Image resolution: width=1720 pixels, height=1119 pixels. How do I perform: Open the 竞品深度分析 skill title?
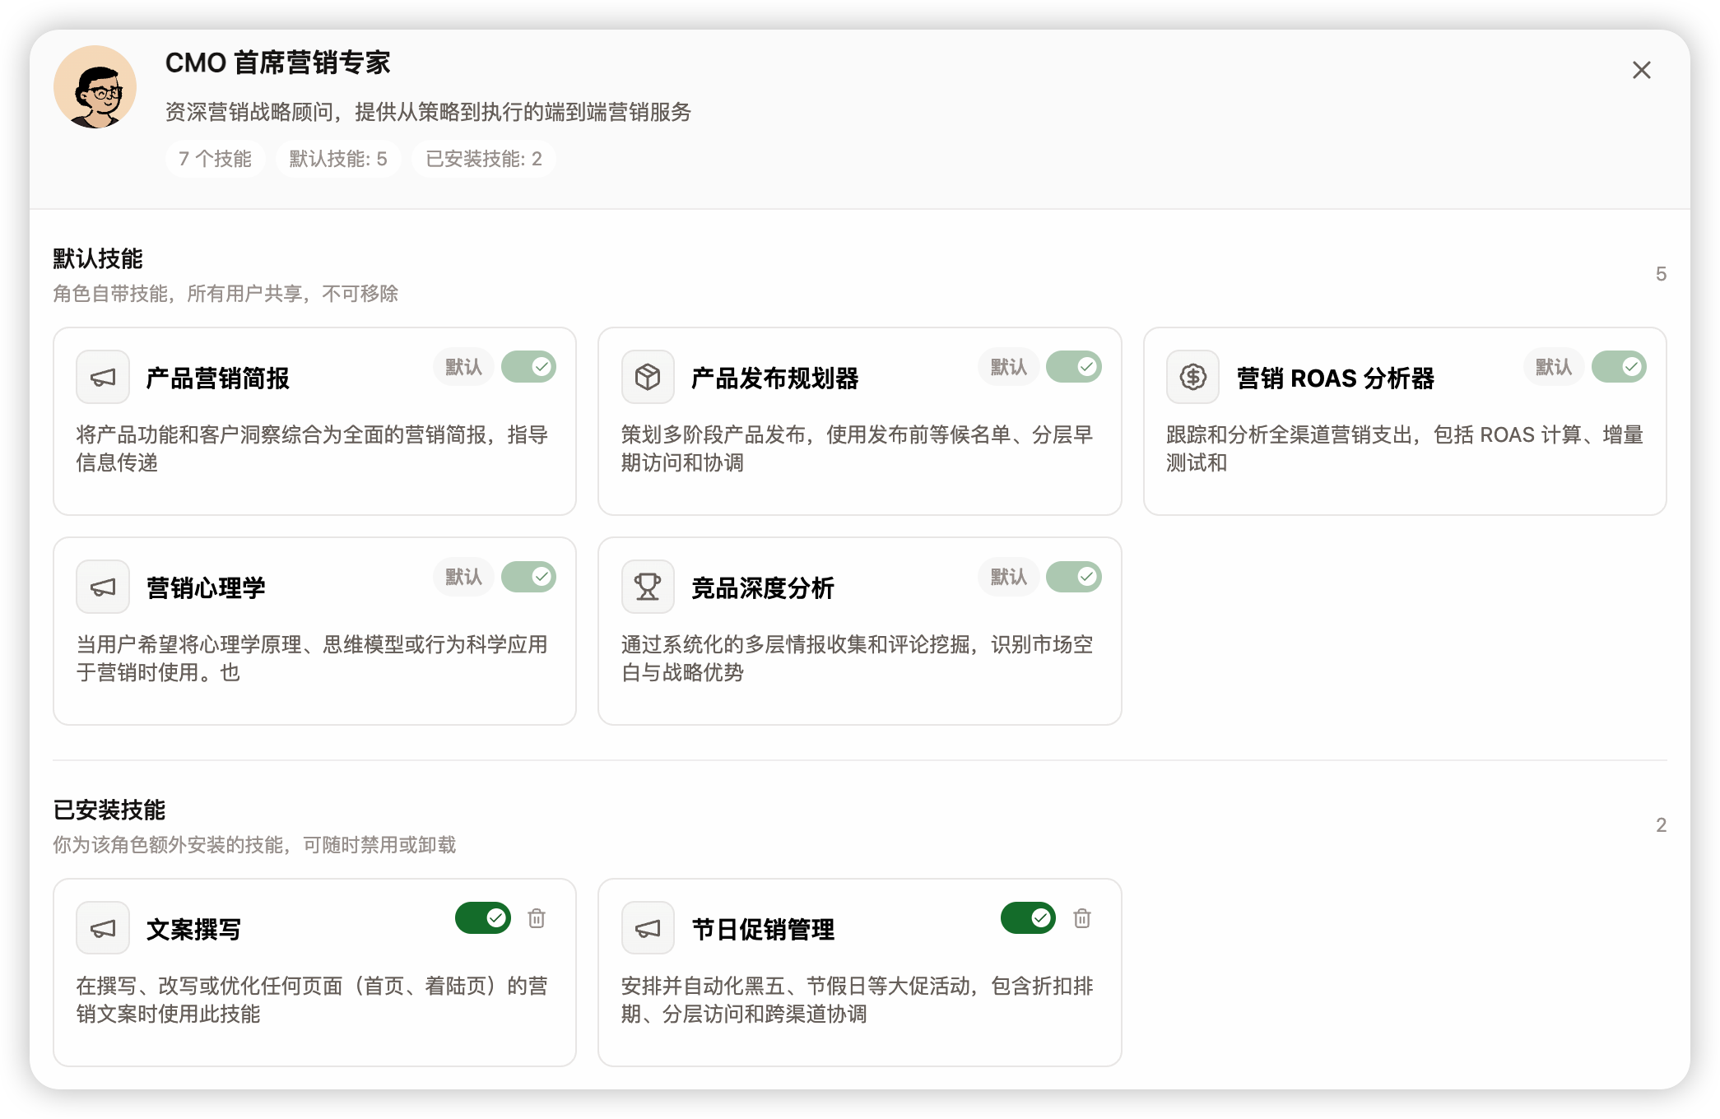(763, 588)
